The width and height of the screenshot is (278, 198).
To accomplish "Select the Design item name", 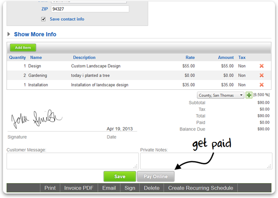I will coord(35,66).
